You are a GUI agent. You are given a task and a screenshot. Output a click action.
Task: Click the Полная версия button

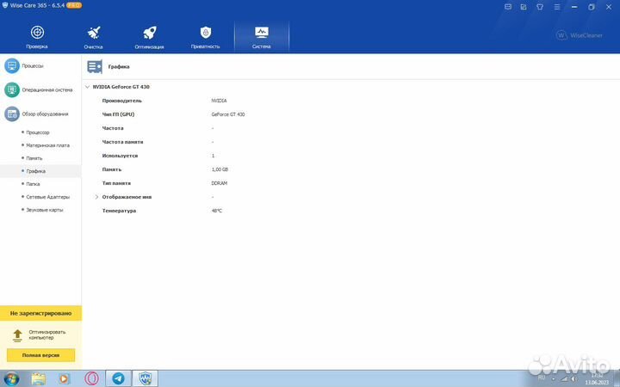click(40, 355)
